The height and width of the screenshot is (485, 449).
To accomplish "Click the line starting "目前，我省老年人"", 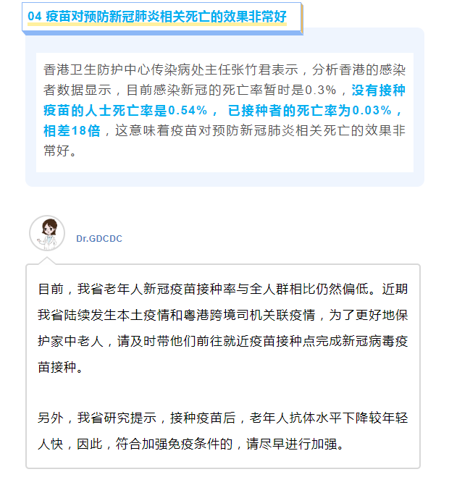I will click(223, 289).
